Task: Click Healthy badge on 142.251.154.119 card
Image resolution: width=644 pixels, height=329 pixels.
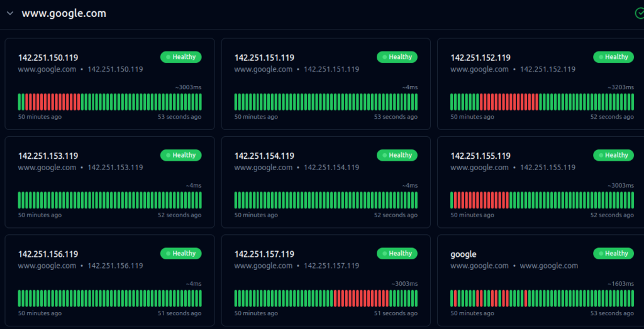Action: pos(397,155)
